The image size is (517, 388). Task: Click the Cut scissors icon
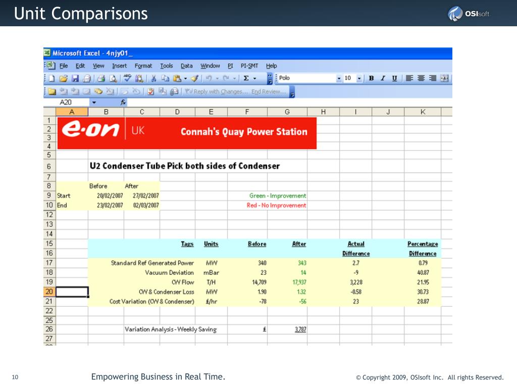(153, 78)
